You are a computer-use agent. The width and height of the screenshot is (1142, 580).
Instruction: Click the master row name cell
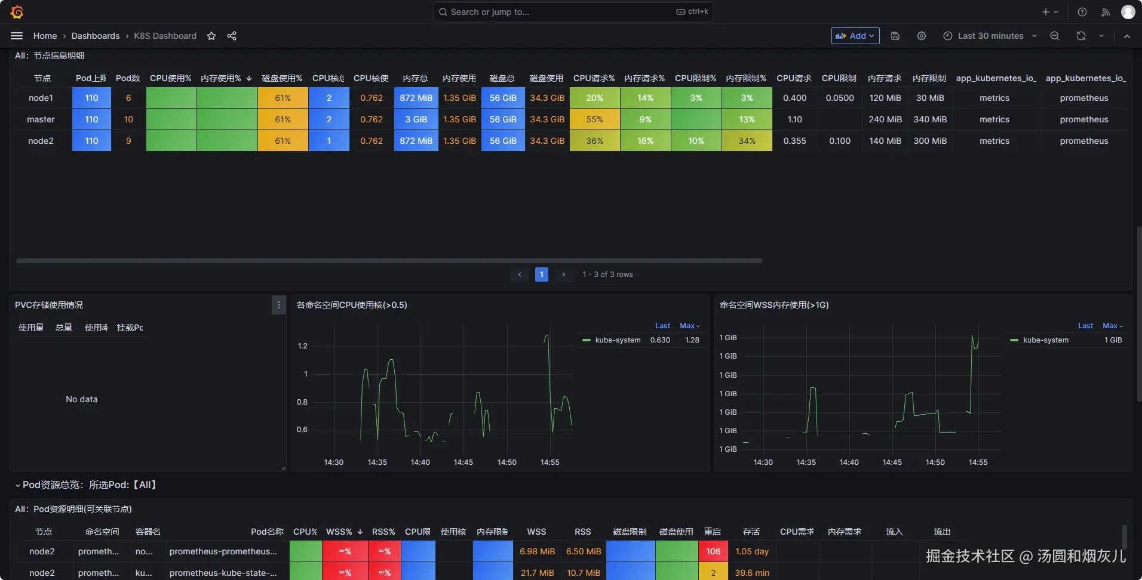(41, 119)
